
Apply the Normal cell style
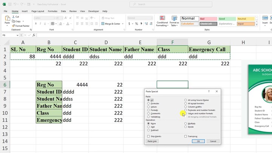[x=190, y=19]
